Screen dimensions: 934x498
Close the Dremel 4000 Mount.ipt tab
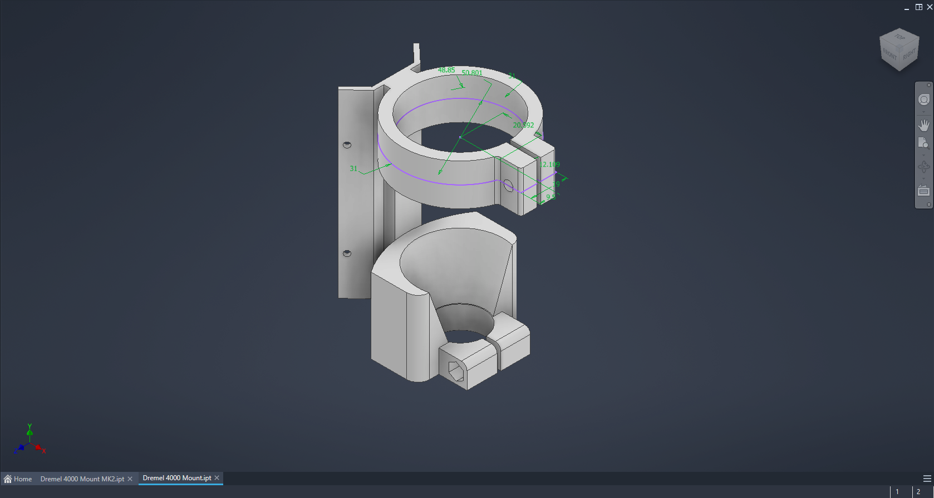pos(217,478)
